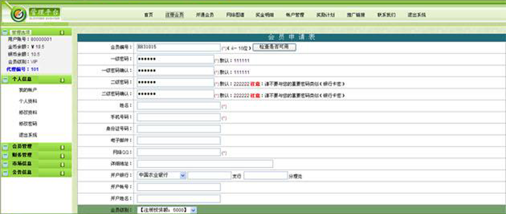Click the green circular platform logo
The width and height of the screenshot is (506, 214).
pos(18,14)
